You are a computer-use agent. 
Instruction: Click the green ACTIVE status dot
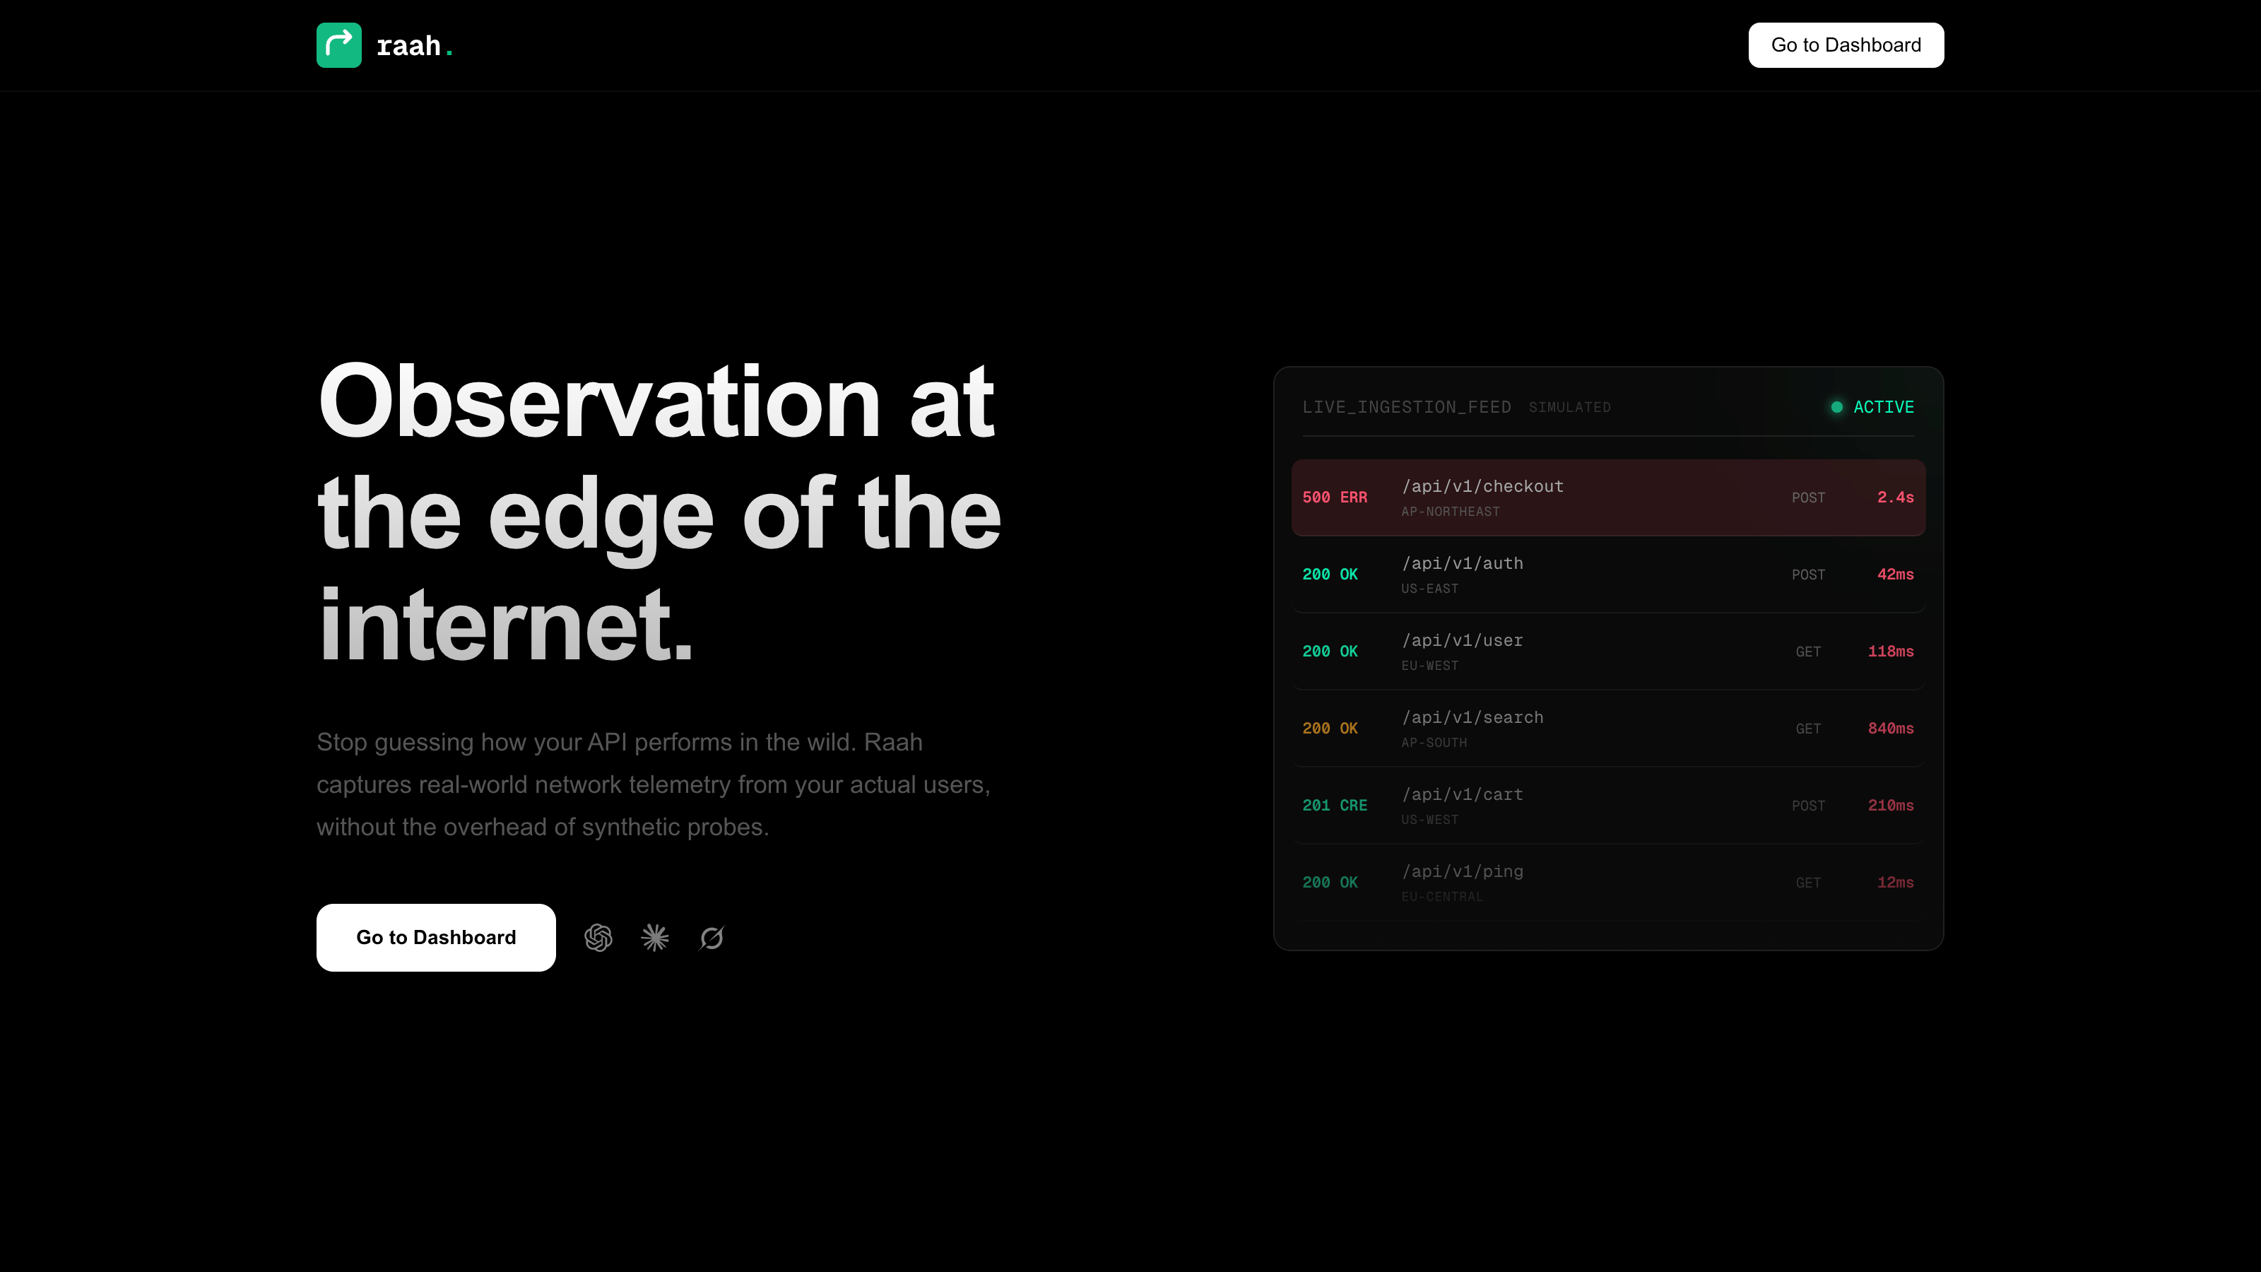[1836, 406]
